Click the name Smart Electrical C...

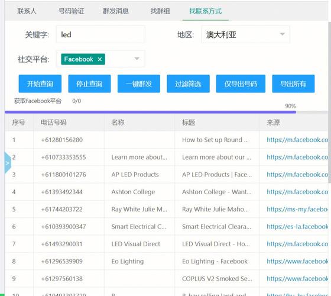click(139, 226)
